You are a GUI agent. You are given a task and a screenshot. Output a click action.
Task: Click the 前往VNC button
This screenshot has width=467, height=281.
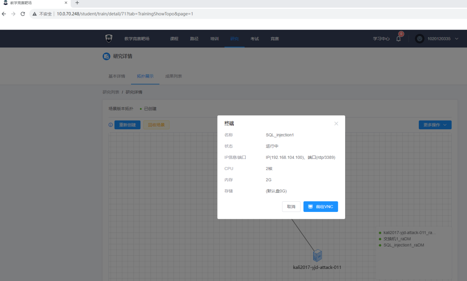321,207
